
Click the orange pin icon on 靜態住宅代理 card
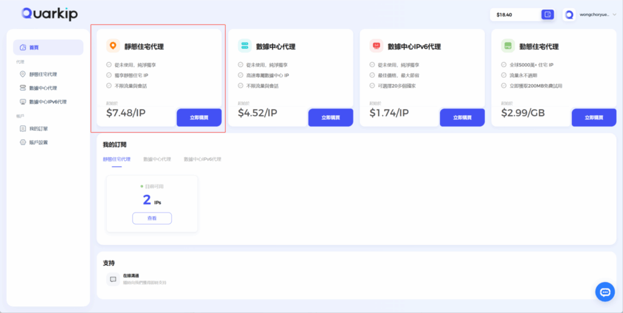click(x=113, y=46)
